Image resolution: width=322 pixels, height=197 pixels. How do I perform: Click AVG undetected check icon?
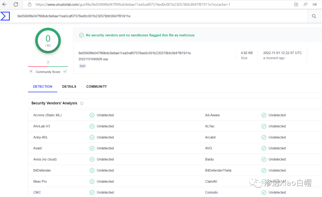coord(264,148)
